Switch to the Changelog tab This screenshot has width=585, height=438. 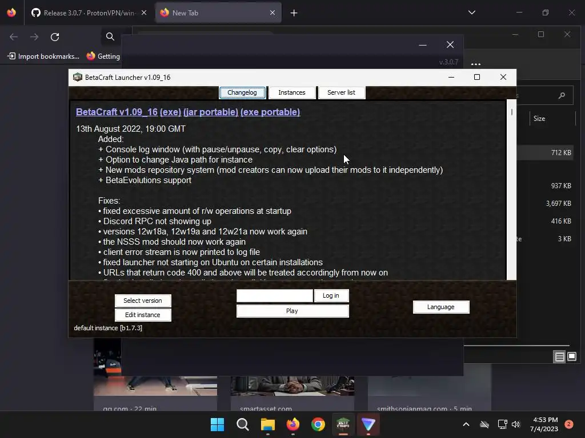(x=242, y=92)
